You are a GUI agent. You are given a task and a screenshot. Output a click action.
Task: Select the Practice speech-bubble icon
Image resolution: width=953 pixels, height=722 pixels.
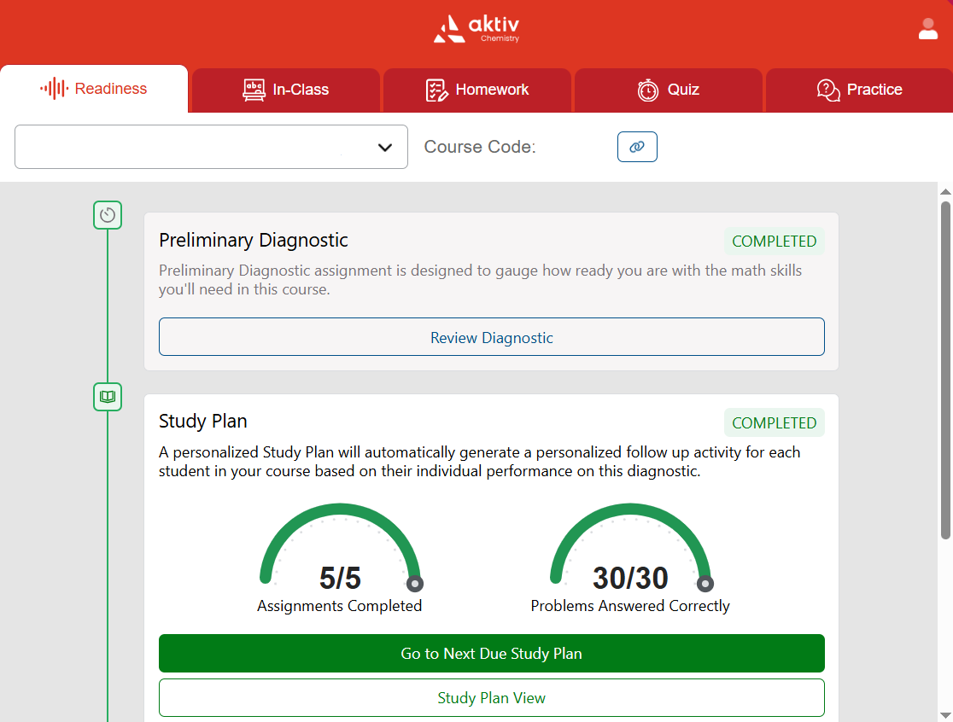[827, 90]
